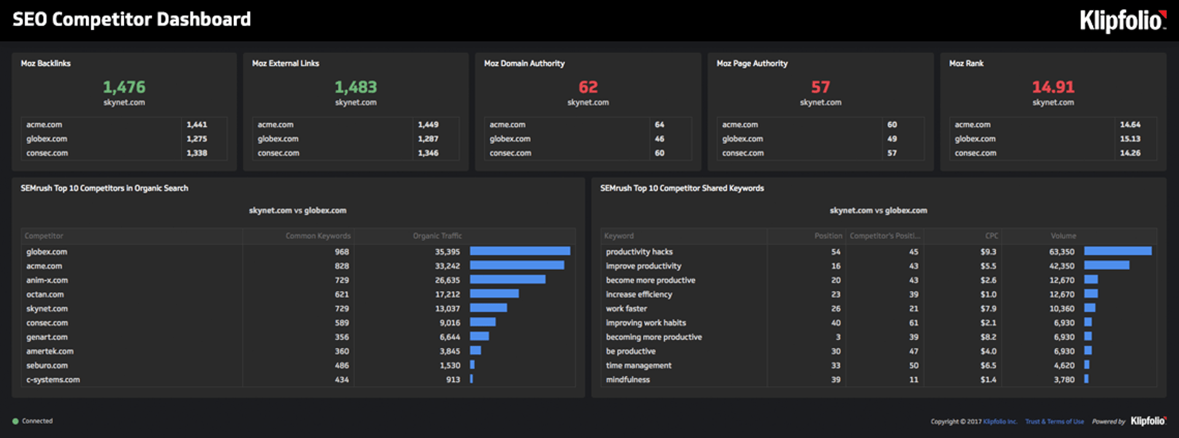1179x438 pixels.
Task: Select keyword 'increase efficiency'
Action: (x=639, y=294)
